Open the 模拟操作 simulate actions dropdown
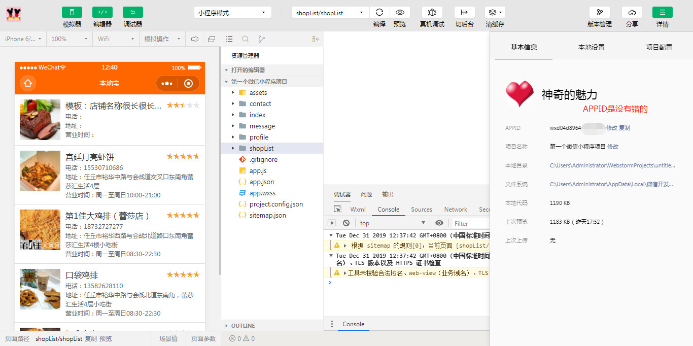Screen dimensions: 693x346 (x=162, y=39)
